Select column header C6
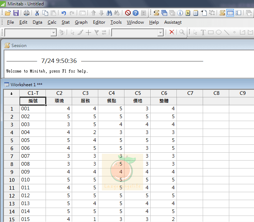254x222 pixels. (x=164, y=93)
